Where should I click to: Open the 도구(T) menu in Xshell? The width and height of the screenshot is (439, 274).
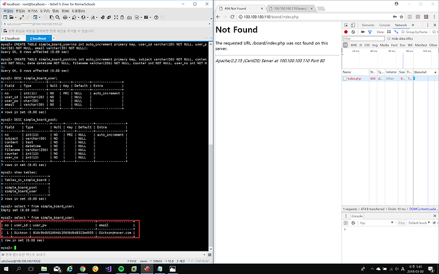45,11
